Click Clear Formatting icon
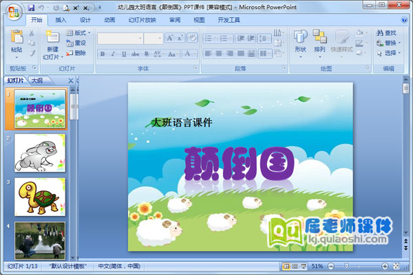The image size is (413, 275). [x=192, y=38]
